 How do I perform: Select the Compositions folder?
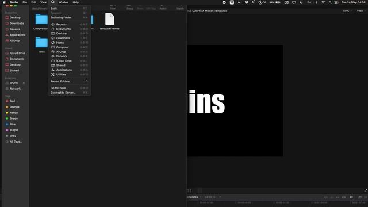coord(41,22)
